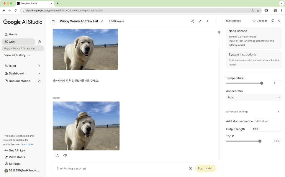
Task: Collapse the Advanced settings section
Action: (x=279, y=112)
